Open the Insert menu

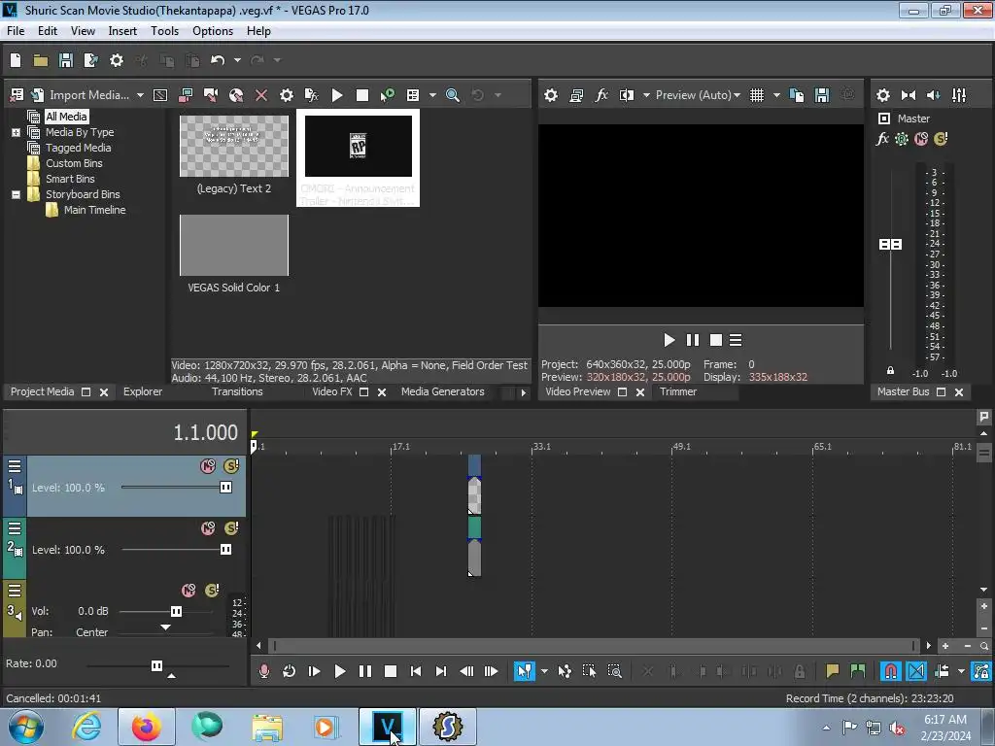pos(122,31)
